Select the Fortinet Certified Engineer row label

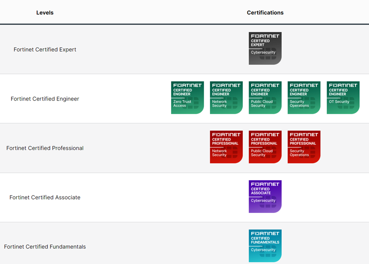click(45, 99)
